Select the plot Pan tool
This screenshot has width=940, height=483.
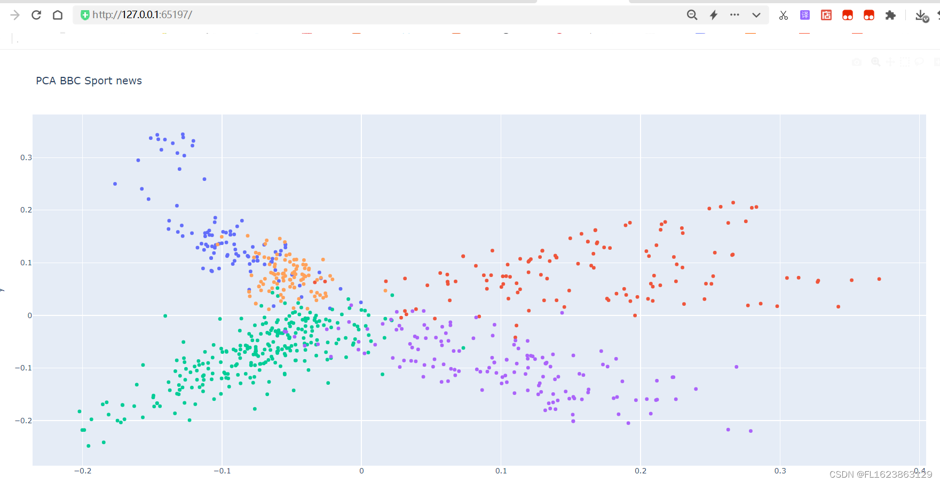coord(890,62)
